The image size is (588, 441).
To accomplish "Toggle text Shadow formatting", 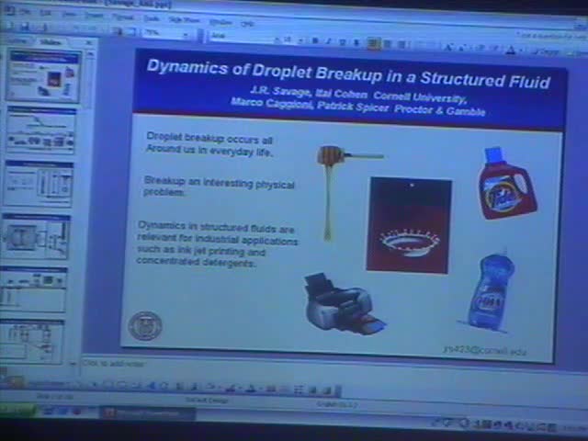I will [356, 43].
